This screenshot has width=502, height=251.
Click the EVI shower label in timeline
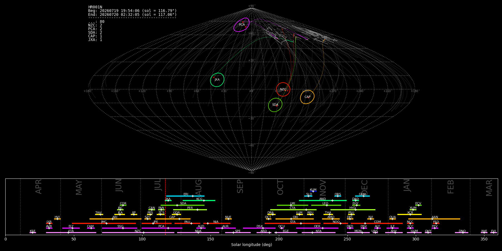click(x=493, y=231)
